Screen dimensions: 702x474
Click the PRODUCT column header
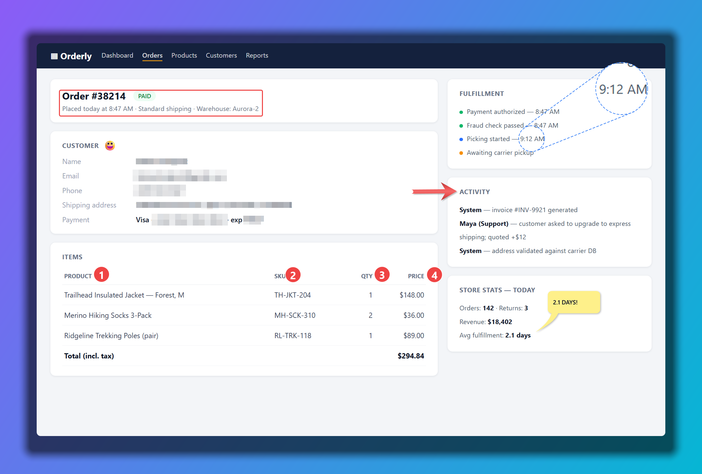coord(78,276)
